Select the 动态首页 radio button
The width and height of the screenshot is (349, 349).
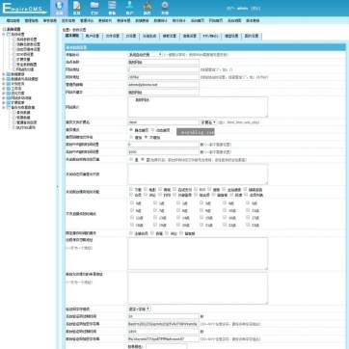(x=152, y=129)
